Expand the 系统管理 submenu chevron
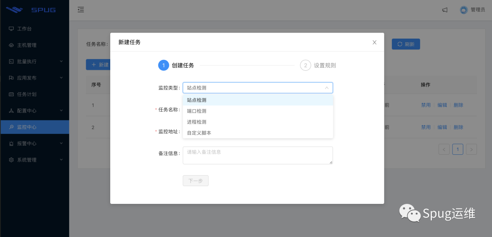This screenshot has width=492, height=237. coord(61,159)
